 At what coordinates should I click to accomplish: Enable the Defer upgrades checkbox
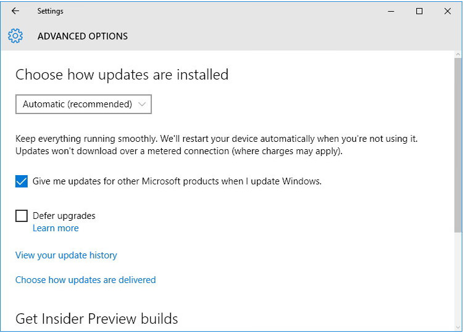pyautogui.click(x=22, y=216)
